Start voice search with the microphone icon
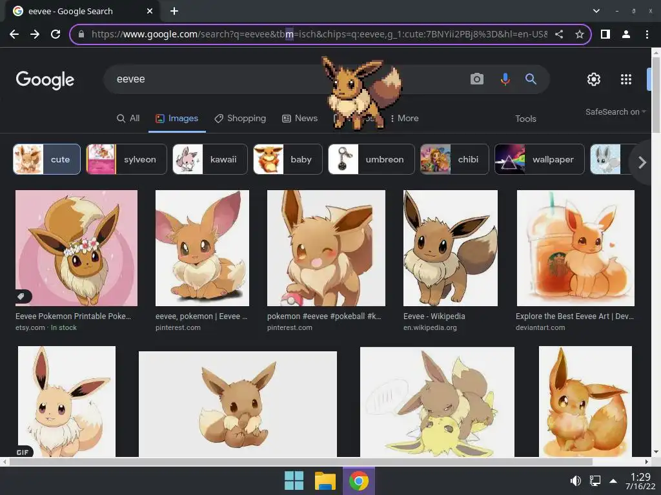This screenshot has height=495, width=661. pos(505,79)
